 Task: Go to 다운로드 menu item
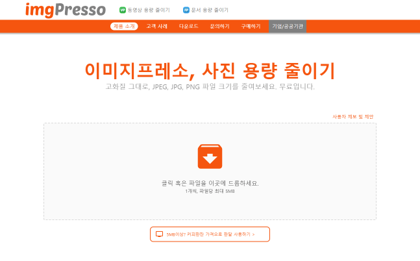pyautogui.click(x=188, y=26)
